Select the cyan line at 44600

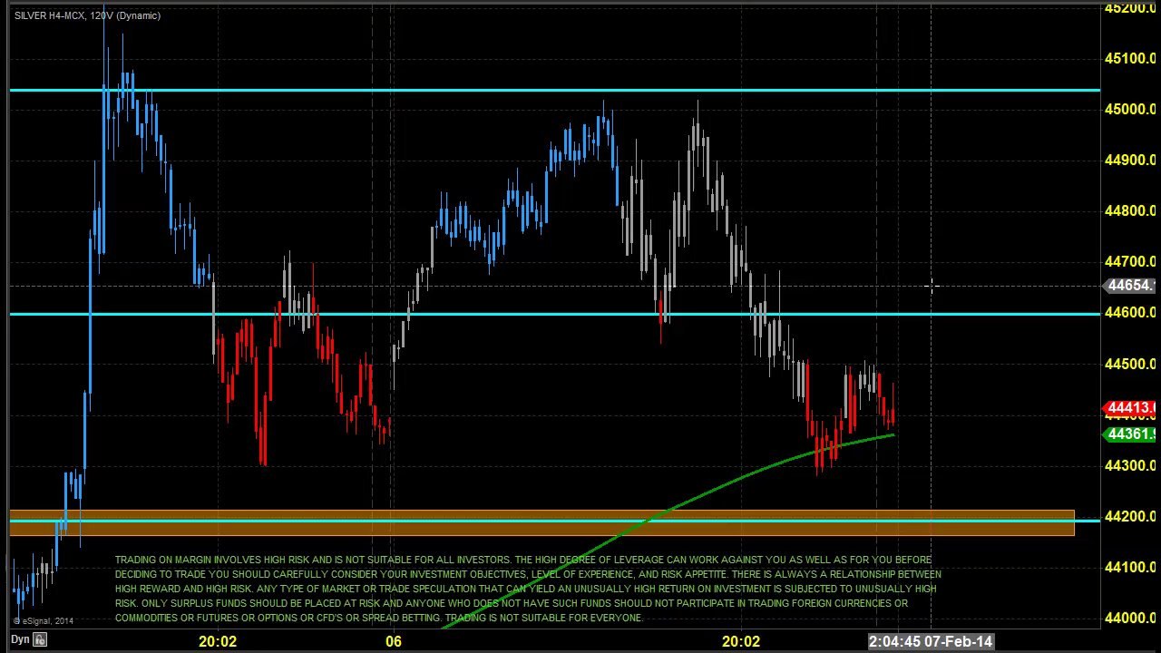[554, 314]
